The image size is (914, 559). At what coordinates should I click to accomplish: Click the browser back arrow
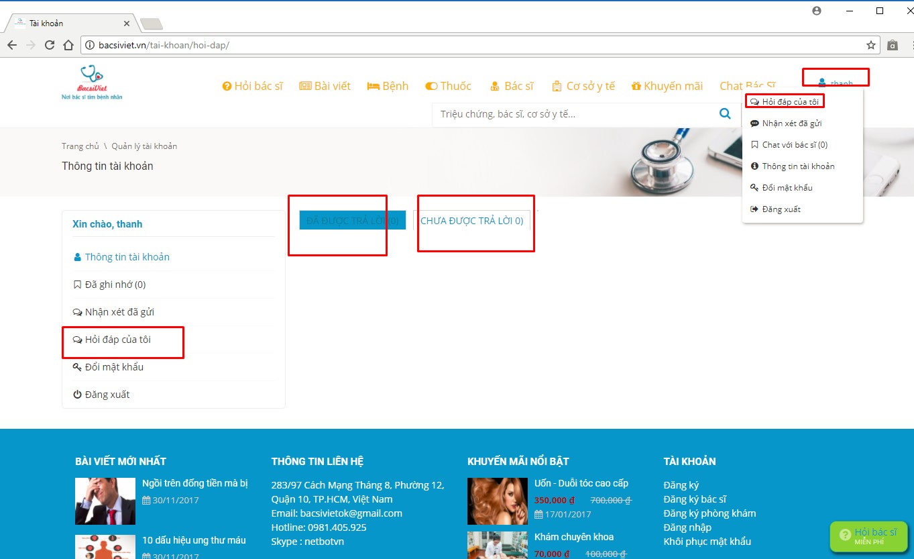point(12,46)
